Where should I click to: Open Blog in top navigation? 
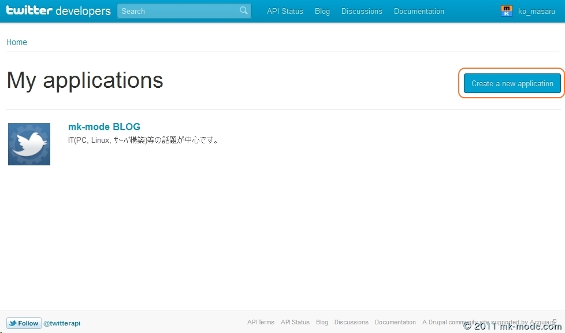322,11
